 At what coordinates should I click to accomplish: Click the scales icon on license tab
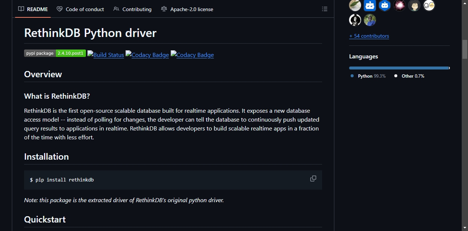164,9
